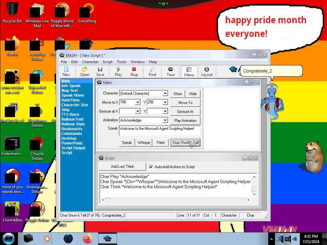Click the script horizontal scrollbar thumb
Screen dimensions: 327x245
click(108, 200)
